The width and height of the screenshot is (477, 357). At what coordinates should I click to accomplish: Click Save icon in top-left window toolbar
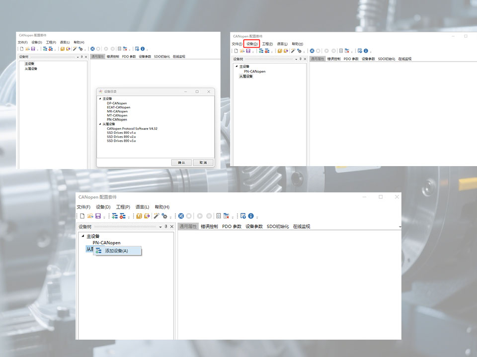(33, 49)
